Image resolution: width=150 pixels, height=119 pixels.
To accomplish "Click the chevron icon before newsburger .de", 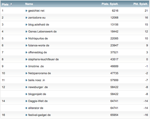I will click(26, 87).
